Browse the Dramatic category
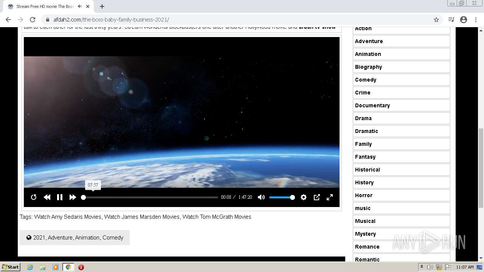 pos(402,131)
